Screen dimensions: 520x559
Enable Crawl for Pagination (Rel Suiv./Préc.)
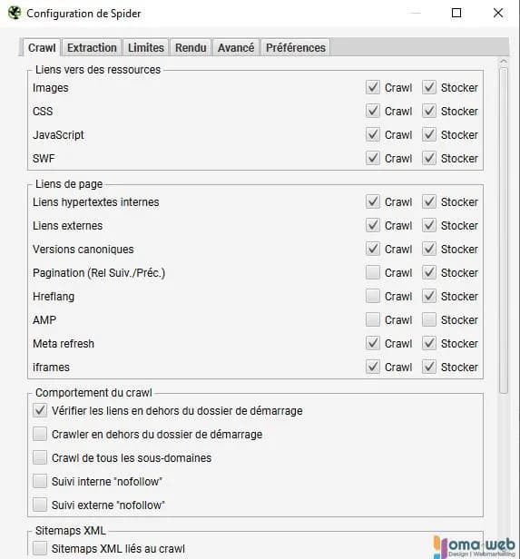click(x=373, y=273)
